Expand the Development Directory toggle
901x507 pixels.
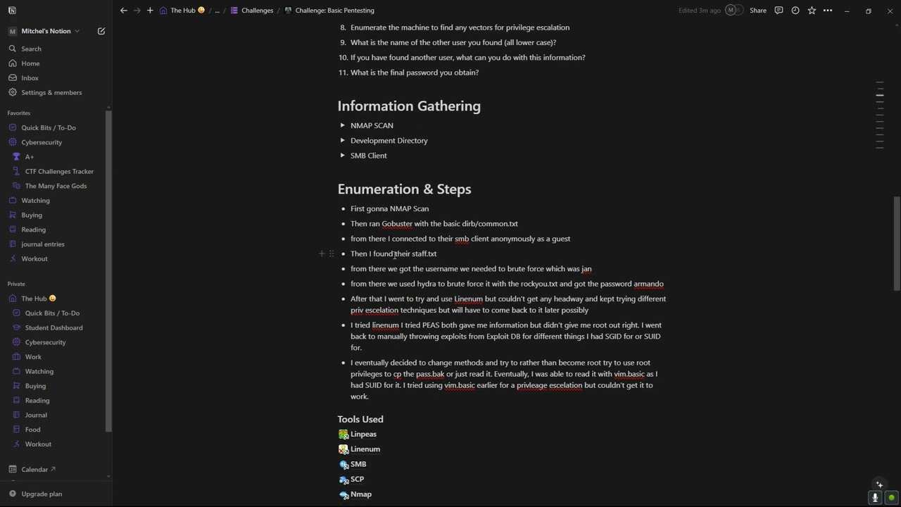(x=342, y=140)
